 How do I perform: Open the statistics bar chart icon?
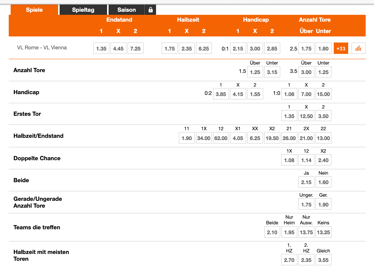358,48
